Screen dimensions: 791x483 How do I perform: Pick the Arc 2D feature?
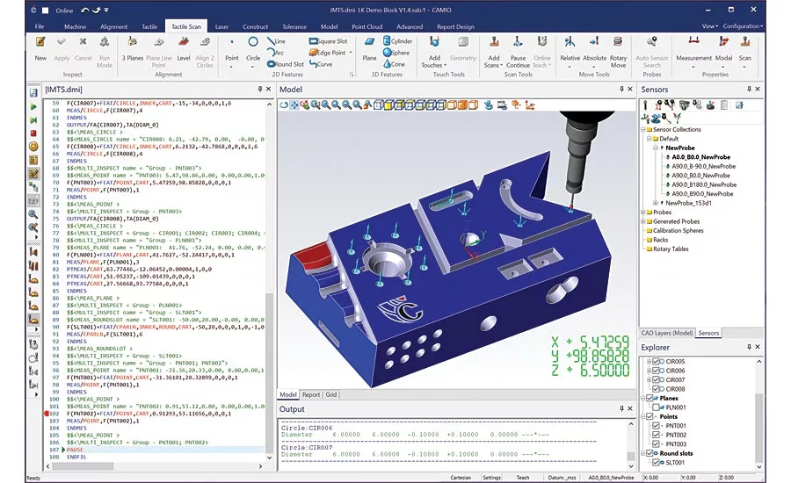[275, 53]
